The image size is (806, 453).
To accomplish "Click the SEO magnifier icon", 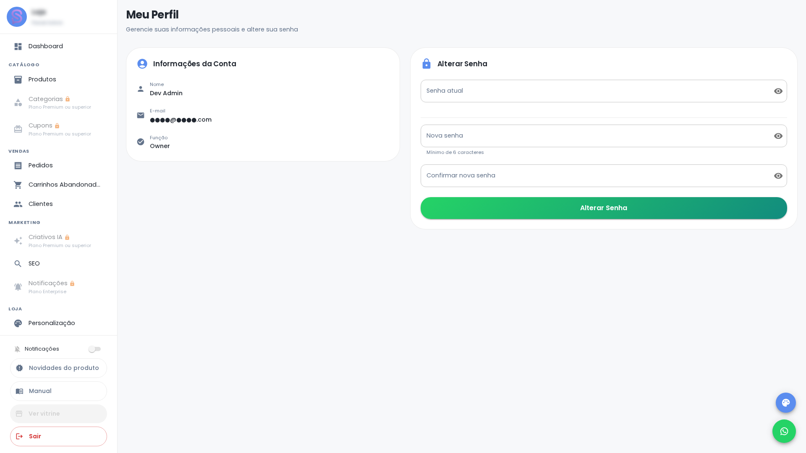I will (18, 264).
